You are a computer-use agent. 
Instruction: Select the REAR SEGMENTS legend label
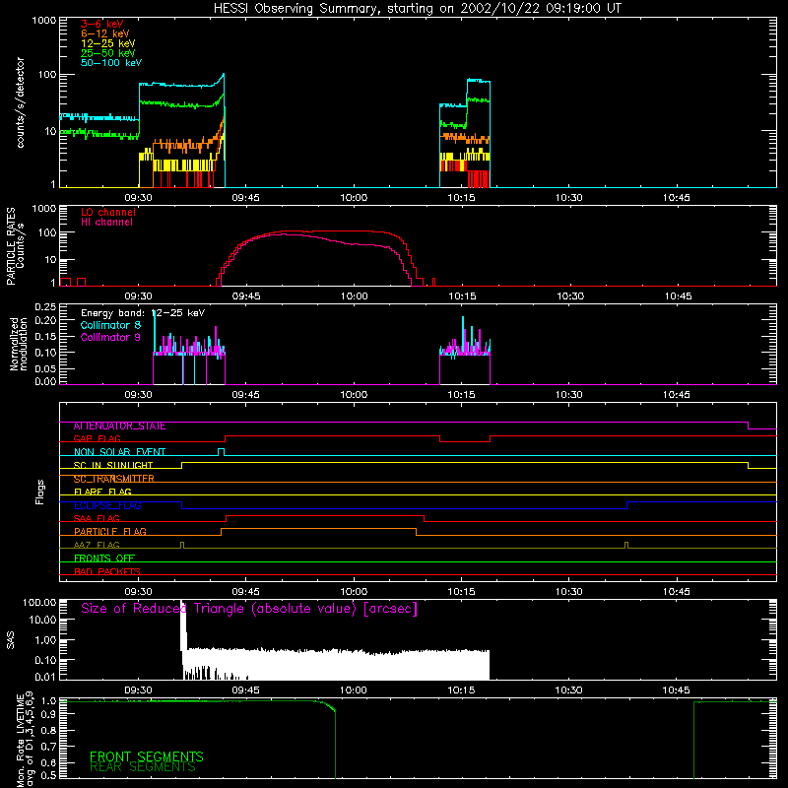point(142,767)
